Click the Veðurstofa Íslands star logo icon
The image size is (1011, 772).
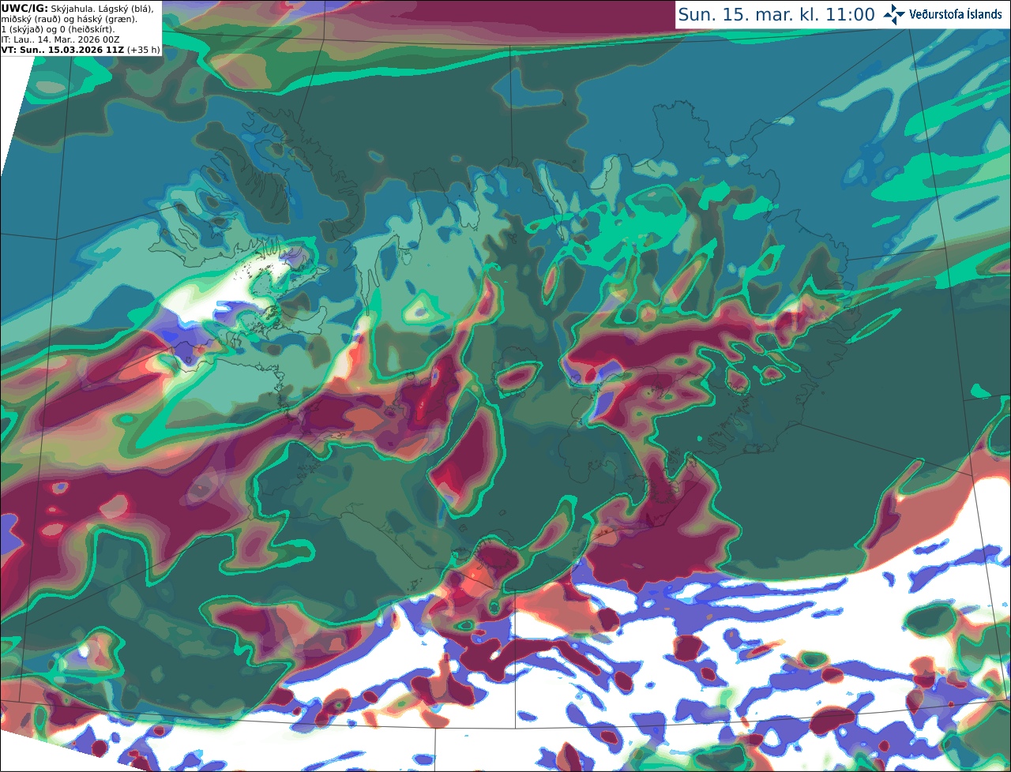(894, 14)
